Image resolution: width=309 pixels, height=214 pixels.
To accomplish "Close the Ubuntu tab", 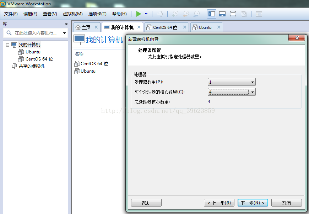I will click(x=219, y=27).
